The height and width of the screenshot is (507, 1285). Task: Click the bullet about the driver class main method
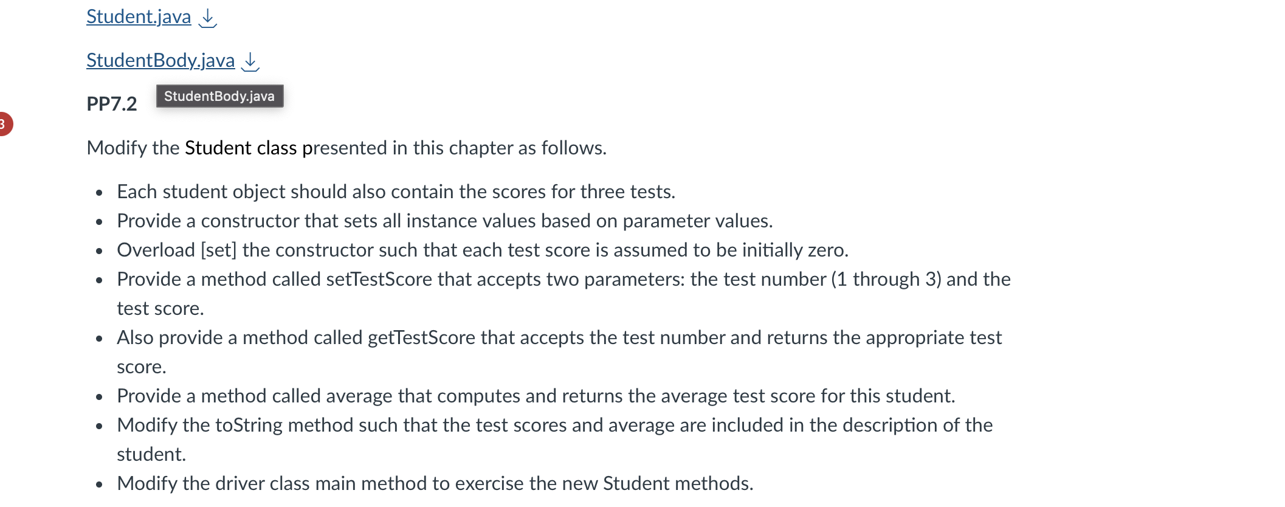[x=434, y=484]
